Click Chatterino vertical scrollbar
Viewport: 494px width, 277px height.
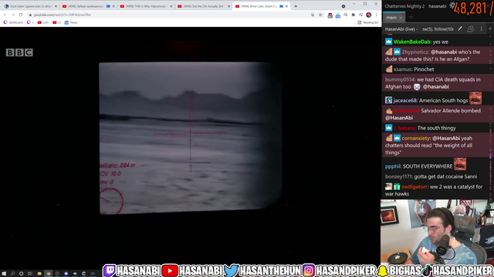coord(491,115)
